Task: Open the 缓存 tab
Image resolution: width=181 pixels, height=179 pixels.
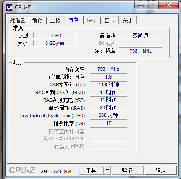Action: point(37,20)
